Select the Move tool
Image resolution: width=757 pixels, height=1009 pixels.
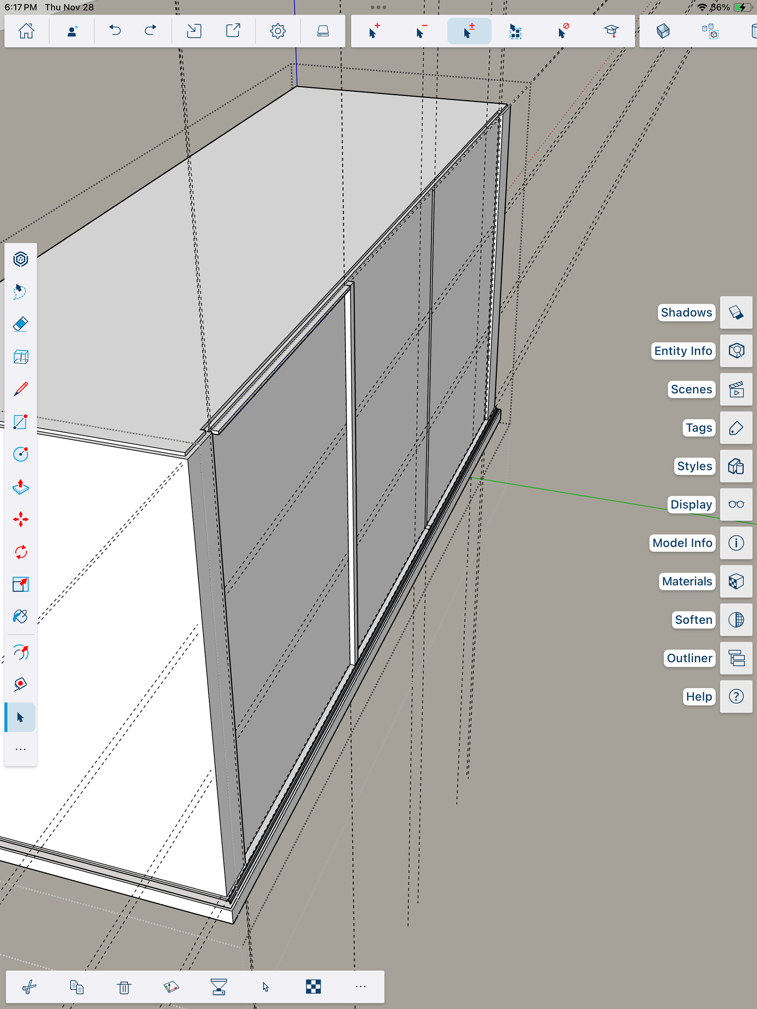point(21,519)
